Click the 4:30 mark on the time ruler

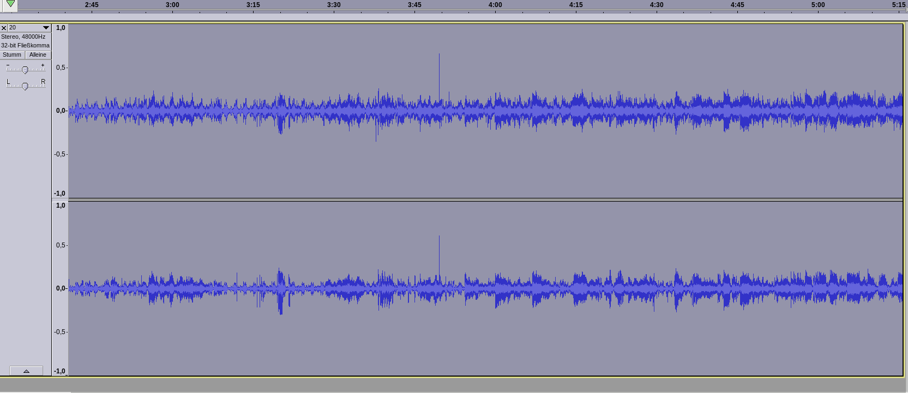(657, 5)
